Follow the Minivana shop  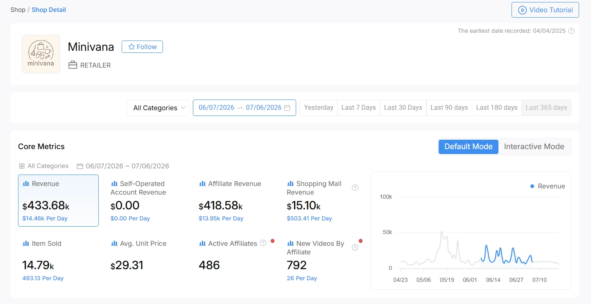142,47
